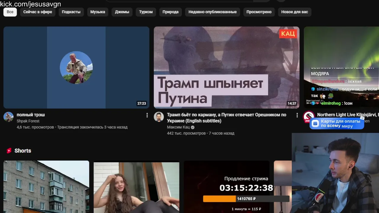The image size is (379, 213).
Task: Click chat message from elmircheg '!сон'
Action: (333, 104)
